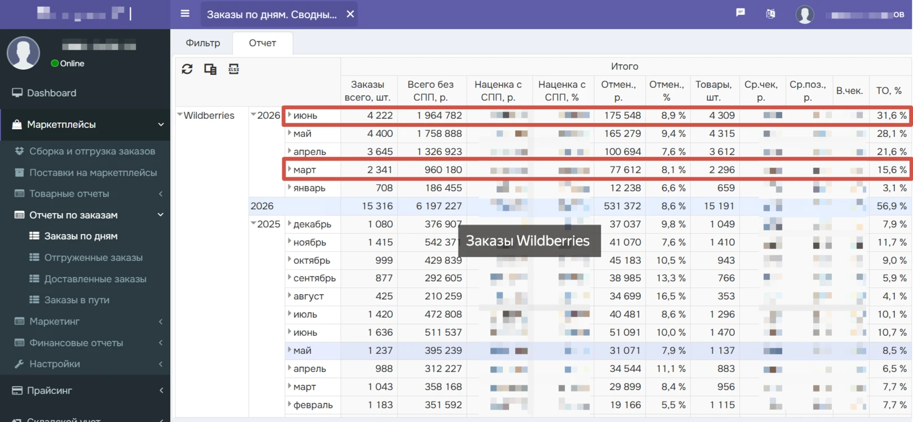Collapse the Wildberries tree node
The image size is (913, 422).
[x=180, y=114]
